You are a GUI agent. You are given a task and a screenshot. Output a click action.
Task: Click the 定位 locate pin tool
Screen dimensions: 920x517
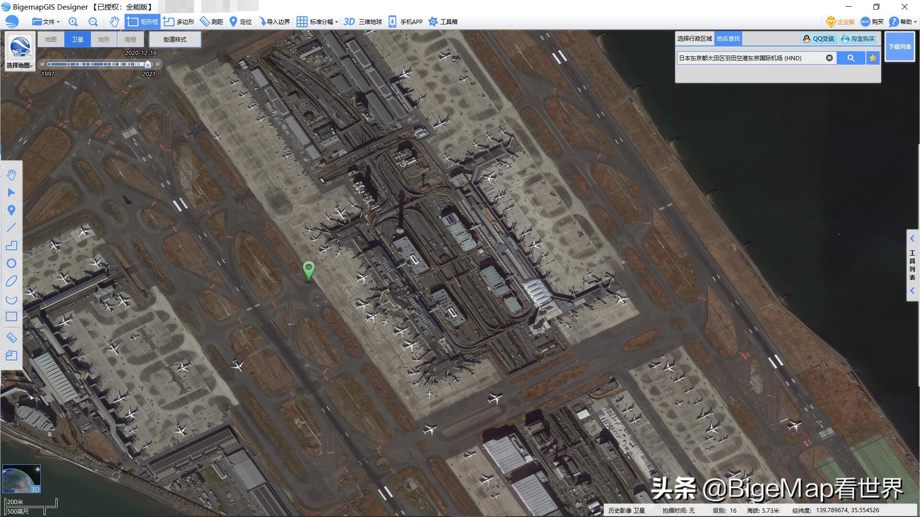(241, 22)
